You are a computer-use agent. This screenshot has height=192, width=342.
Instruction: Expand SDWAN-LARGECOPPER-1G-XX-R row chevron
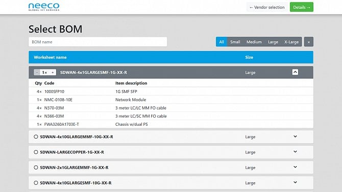pos(295,152)
